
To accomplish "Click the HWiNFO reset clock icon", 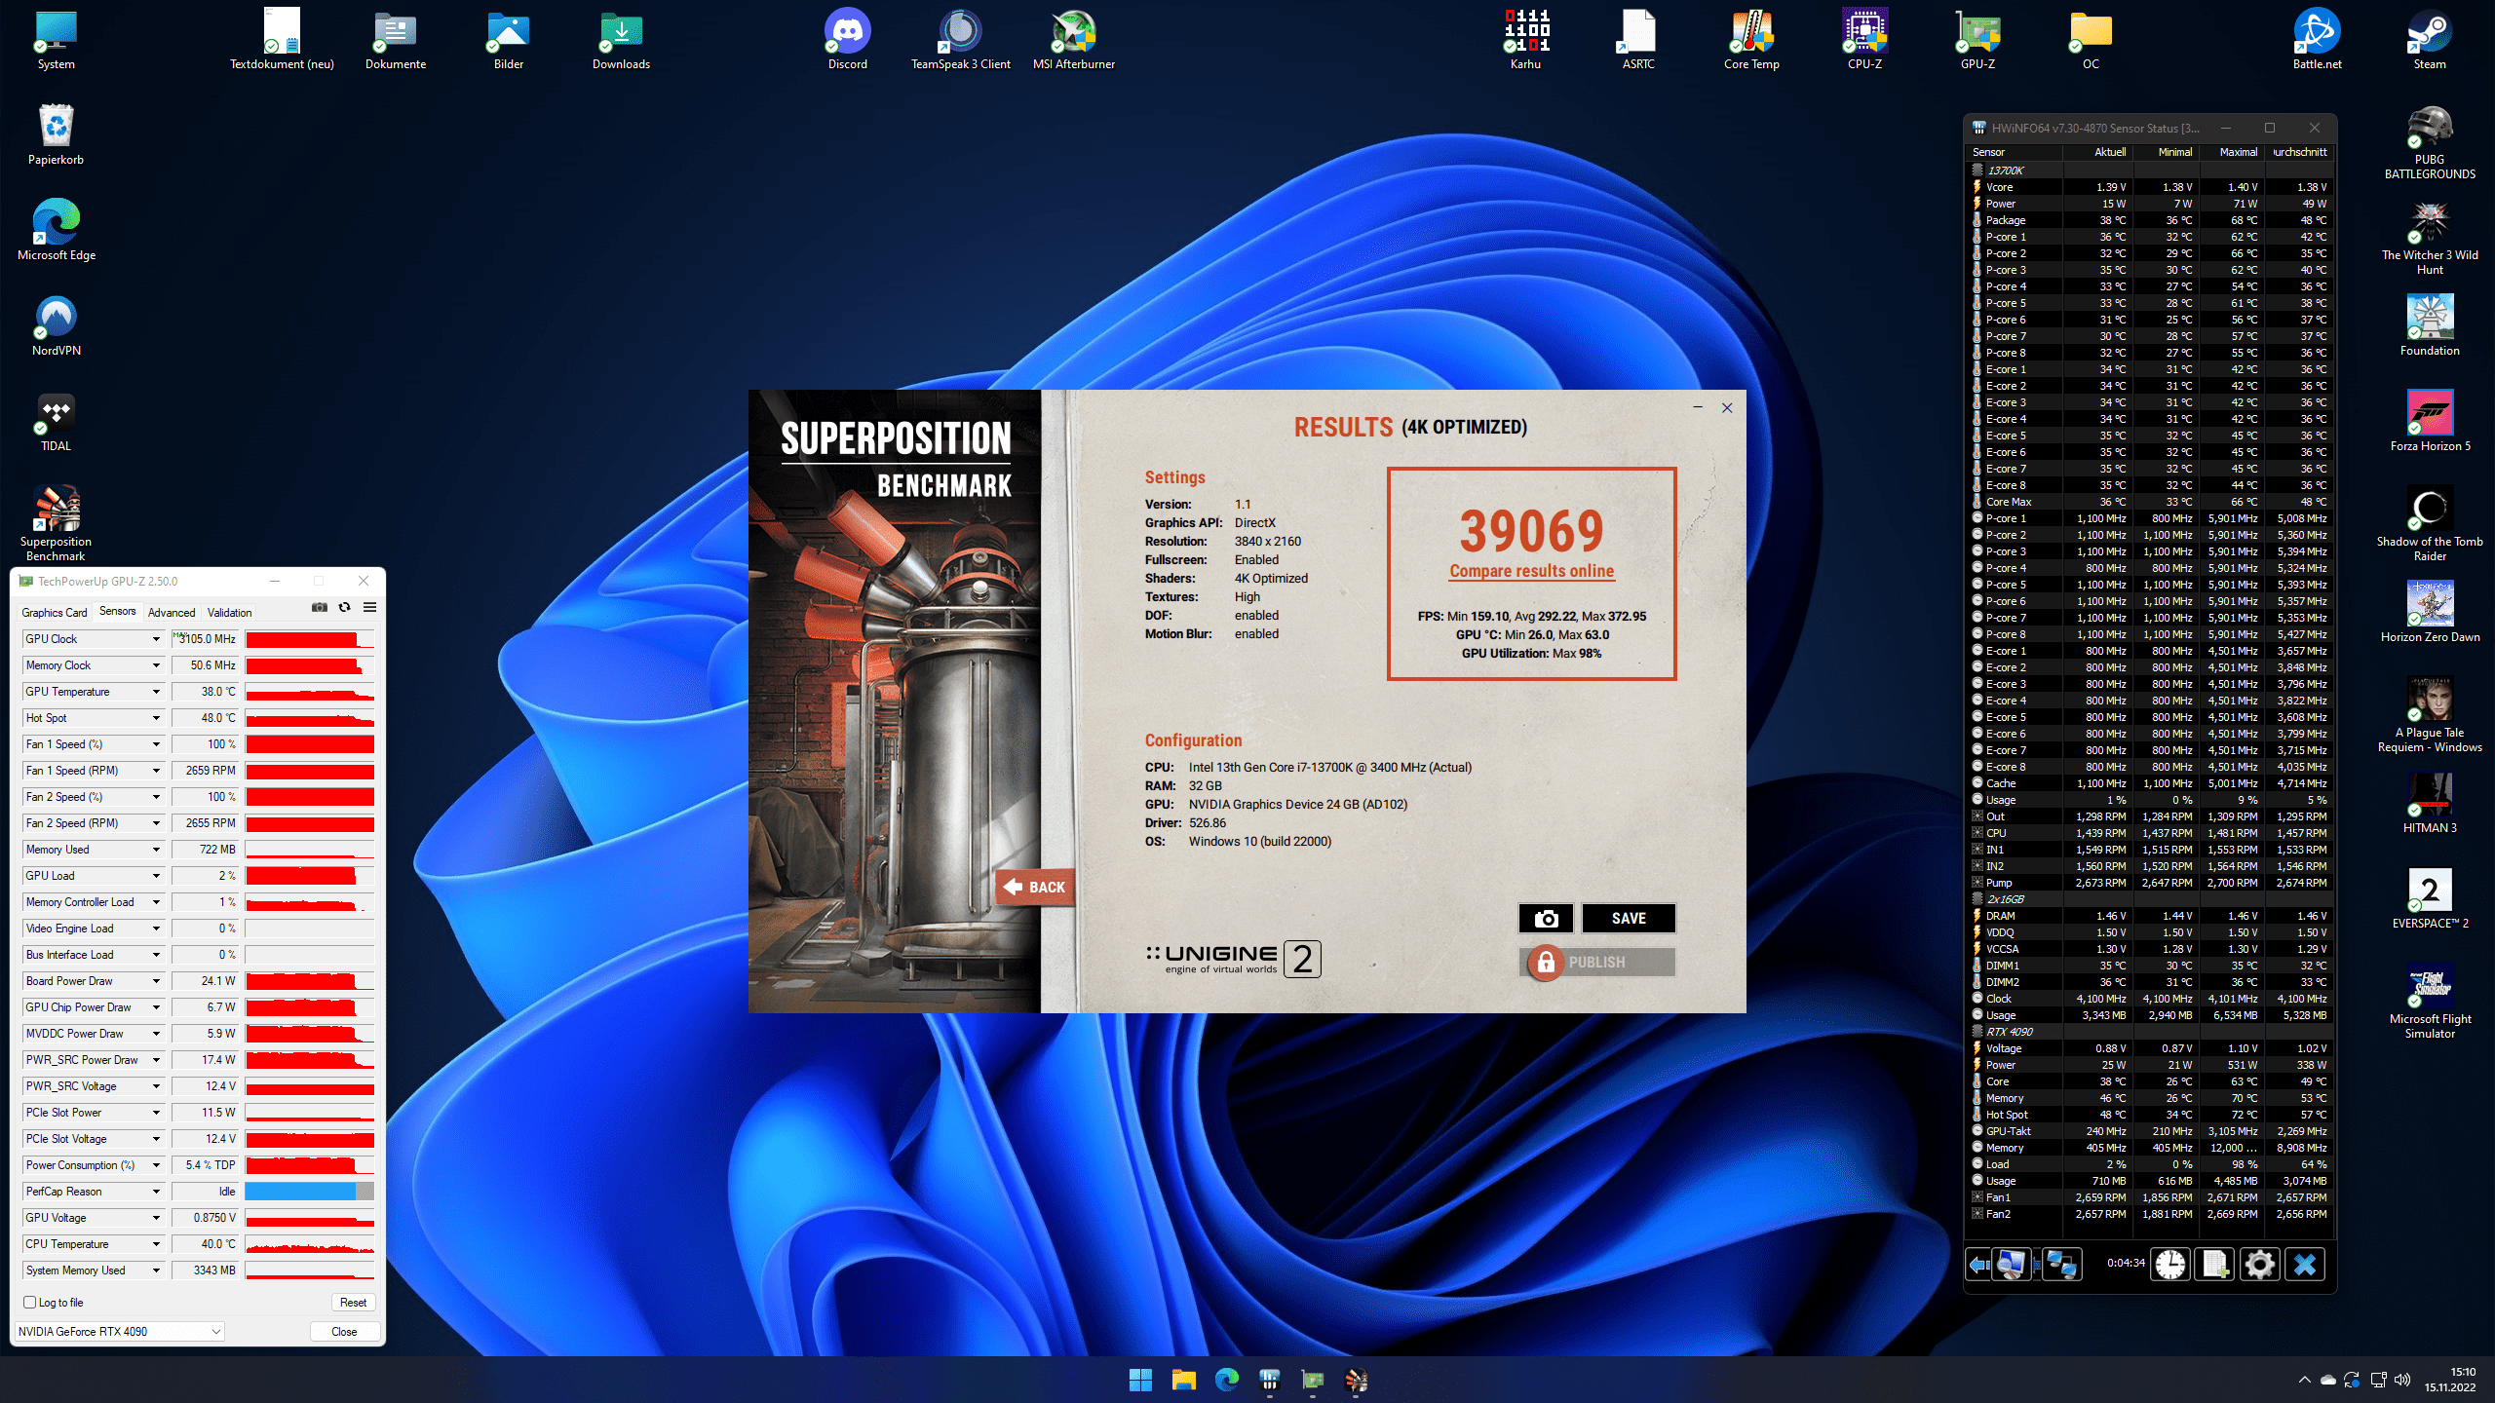I will point(2169,1264).
